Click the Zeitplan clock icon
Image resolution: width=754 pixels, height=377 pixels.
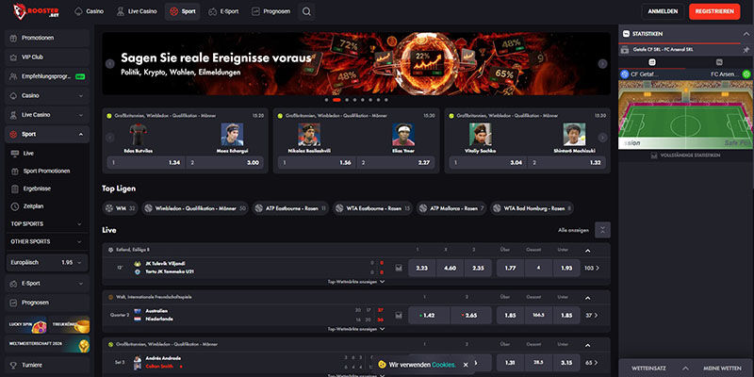pos(15,206)
